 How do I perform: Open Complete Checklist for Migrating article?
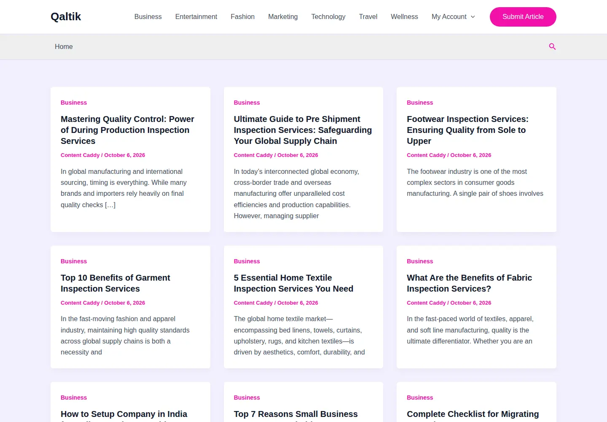(x=473, y=414)
